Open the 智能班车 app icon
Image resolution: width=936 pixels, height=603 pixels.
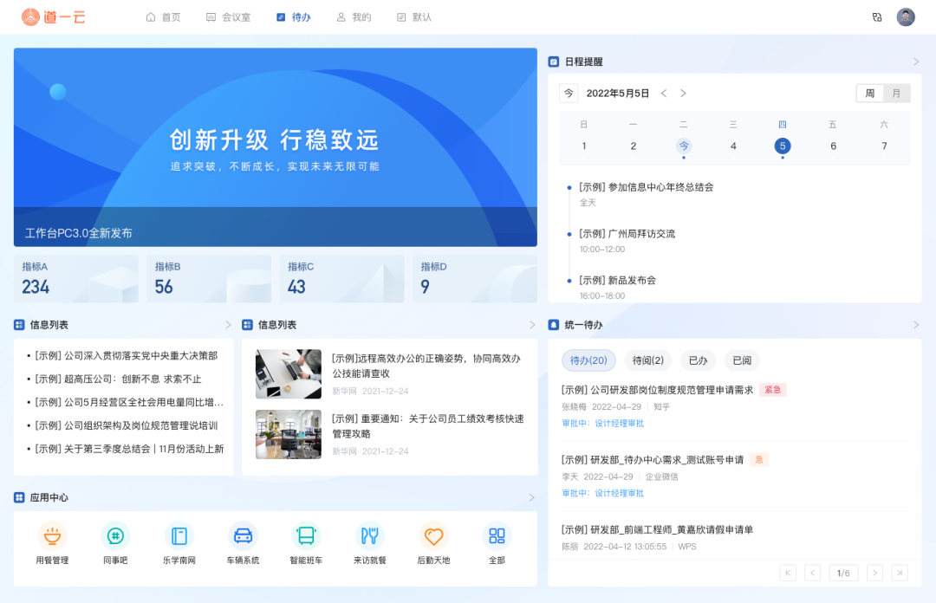tap(306, 536)
